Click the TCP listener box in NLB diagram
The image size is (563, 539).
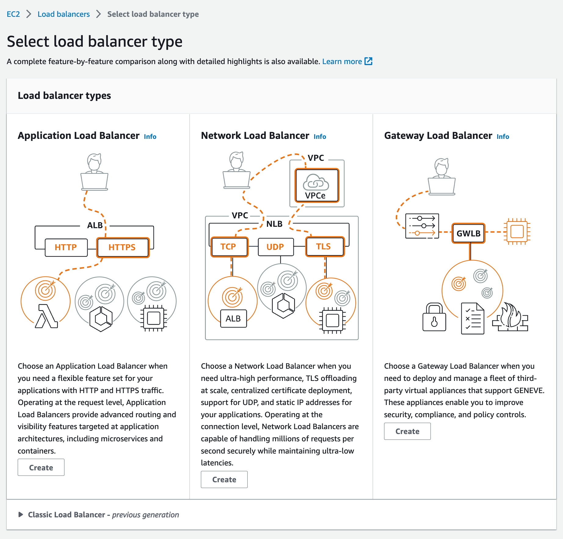[x=229, y=247]
